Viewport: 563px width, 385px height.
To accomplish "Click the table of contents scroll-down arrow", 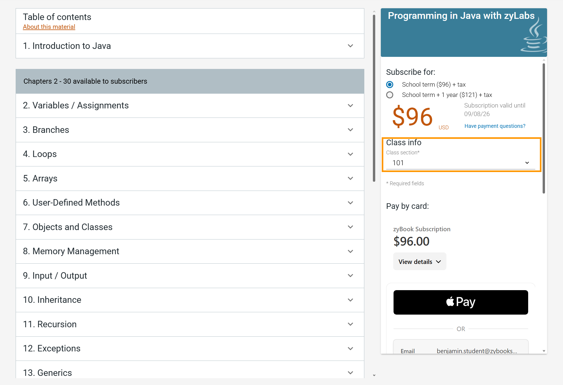I will pyautogui.click(x=374, y=375).
